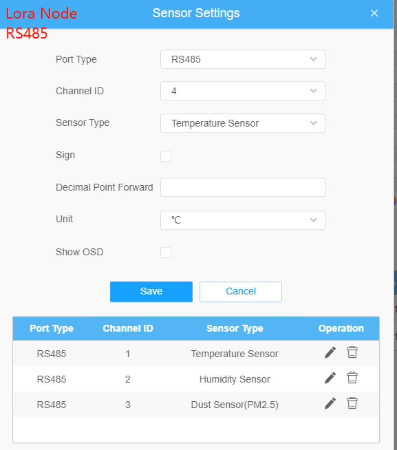
Task: Click the Channel ID column header
Action: pos(128,329)
